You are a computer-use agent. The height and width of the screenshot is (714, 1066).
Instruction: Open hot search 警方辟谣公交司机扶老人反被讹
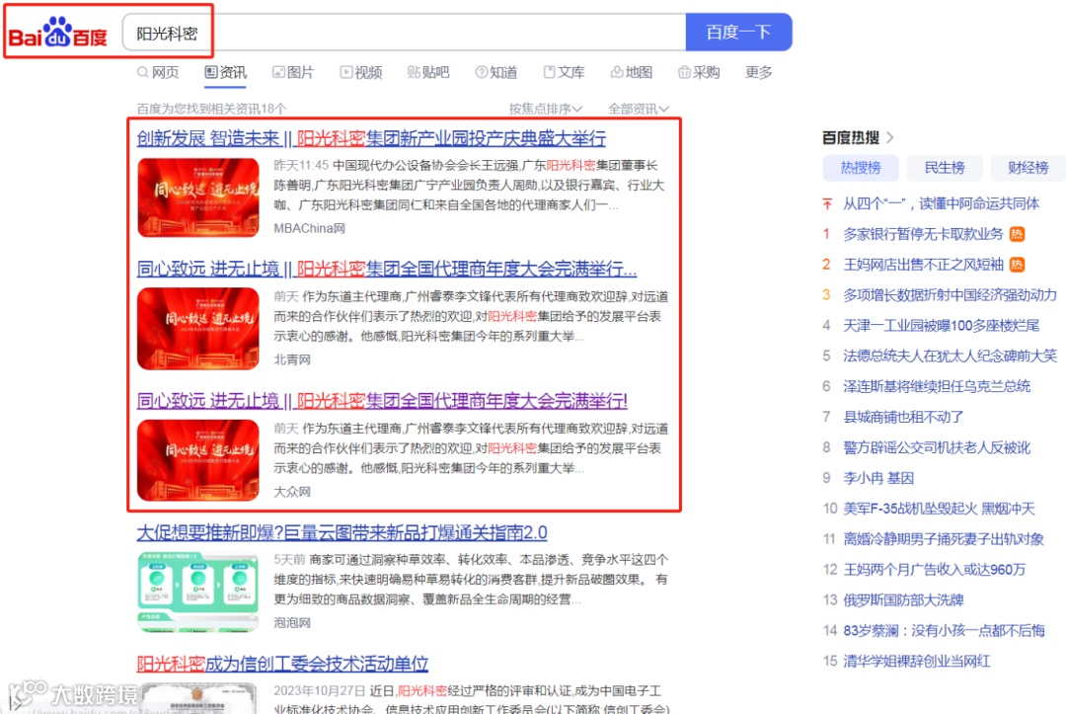[x=937, y=447]
